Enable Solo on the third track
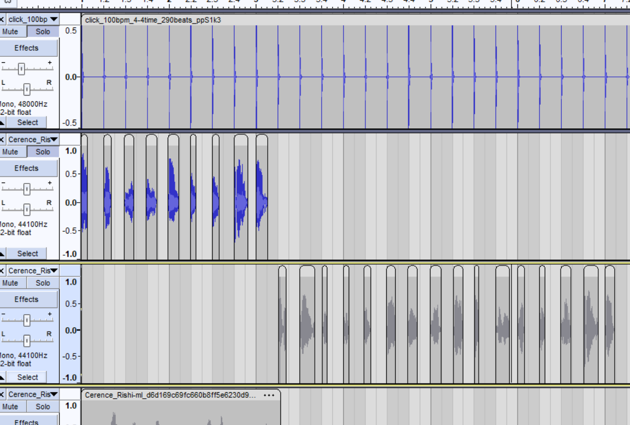The height and width of the screenshot is (425, 630). click(x=43, y=283)
